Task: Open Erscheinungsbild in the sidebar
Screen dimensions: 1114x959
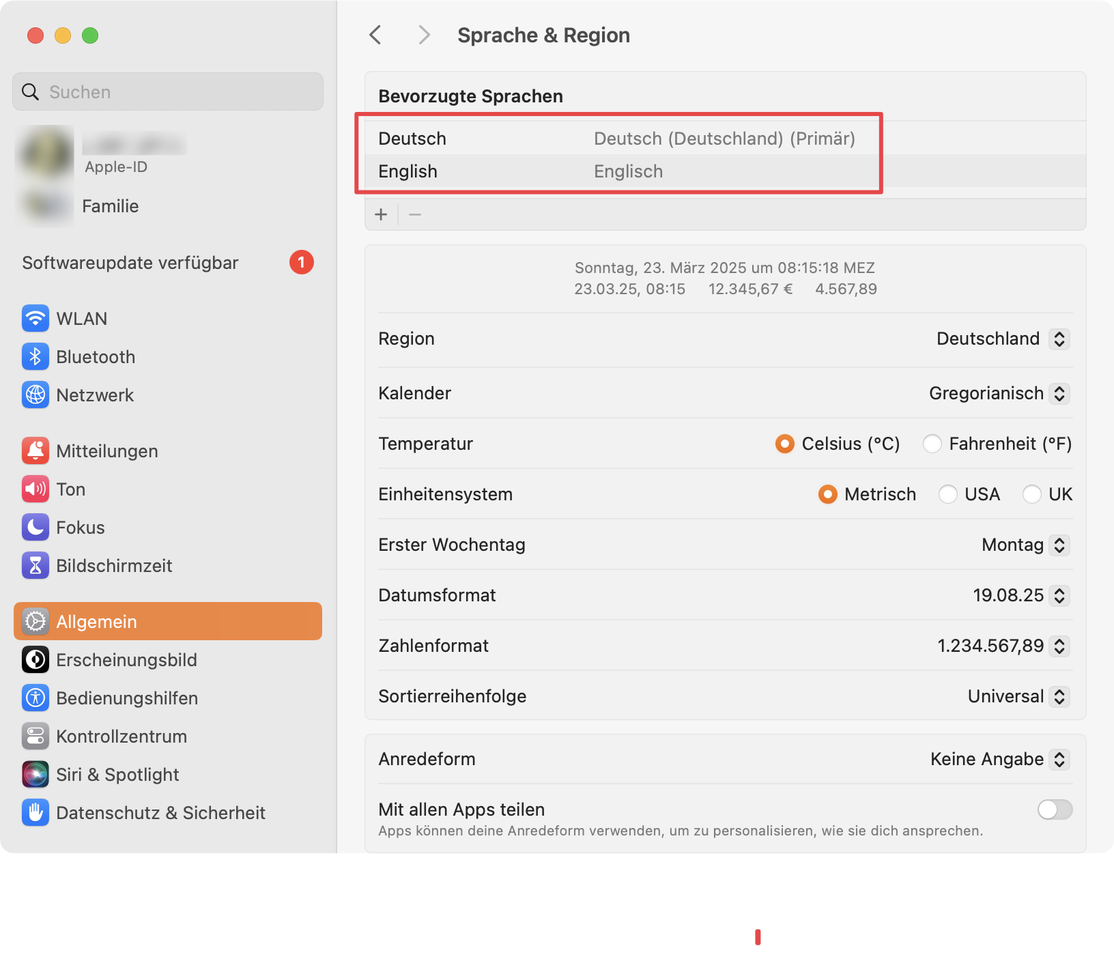Action: coord(126,660)
